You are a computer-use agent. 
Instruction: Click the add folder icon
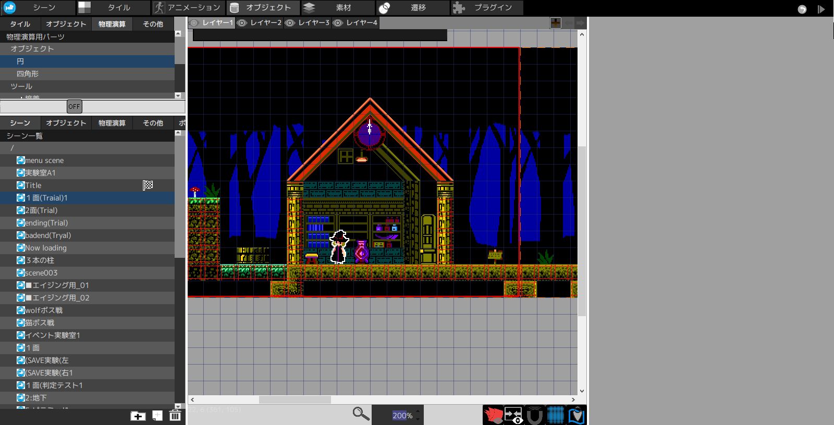(x=138, y=416)
